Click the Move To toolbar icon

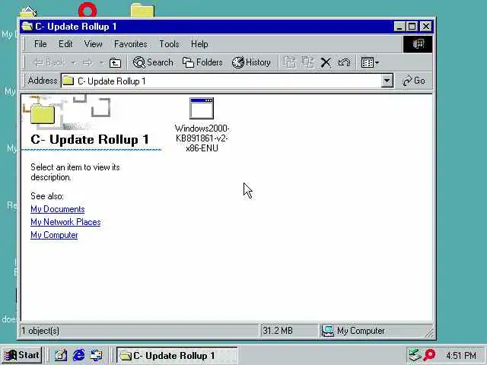tap(290, 62)
